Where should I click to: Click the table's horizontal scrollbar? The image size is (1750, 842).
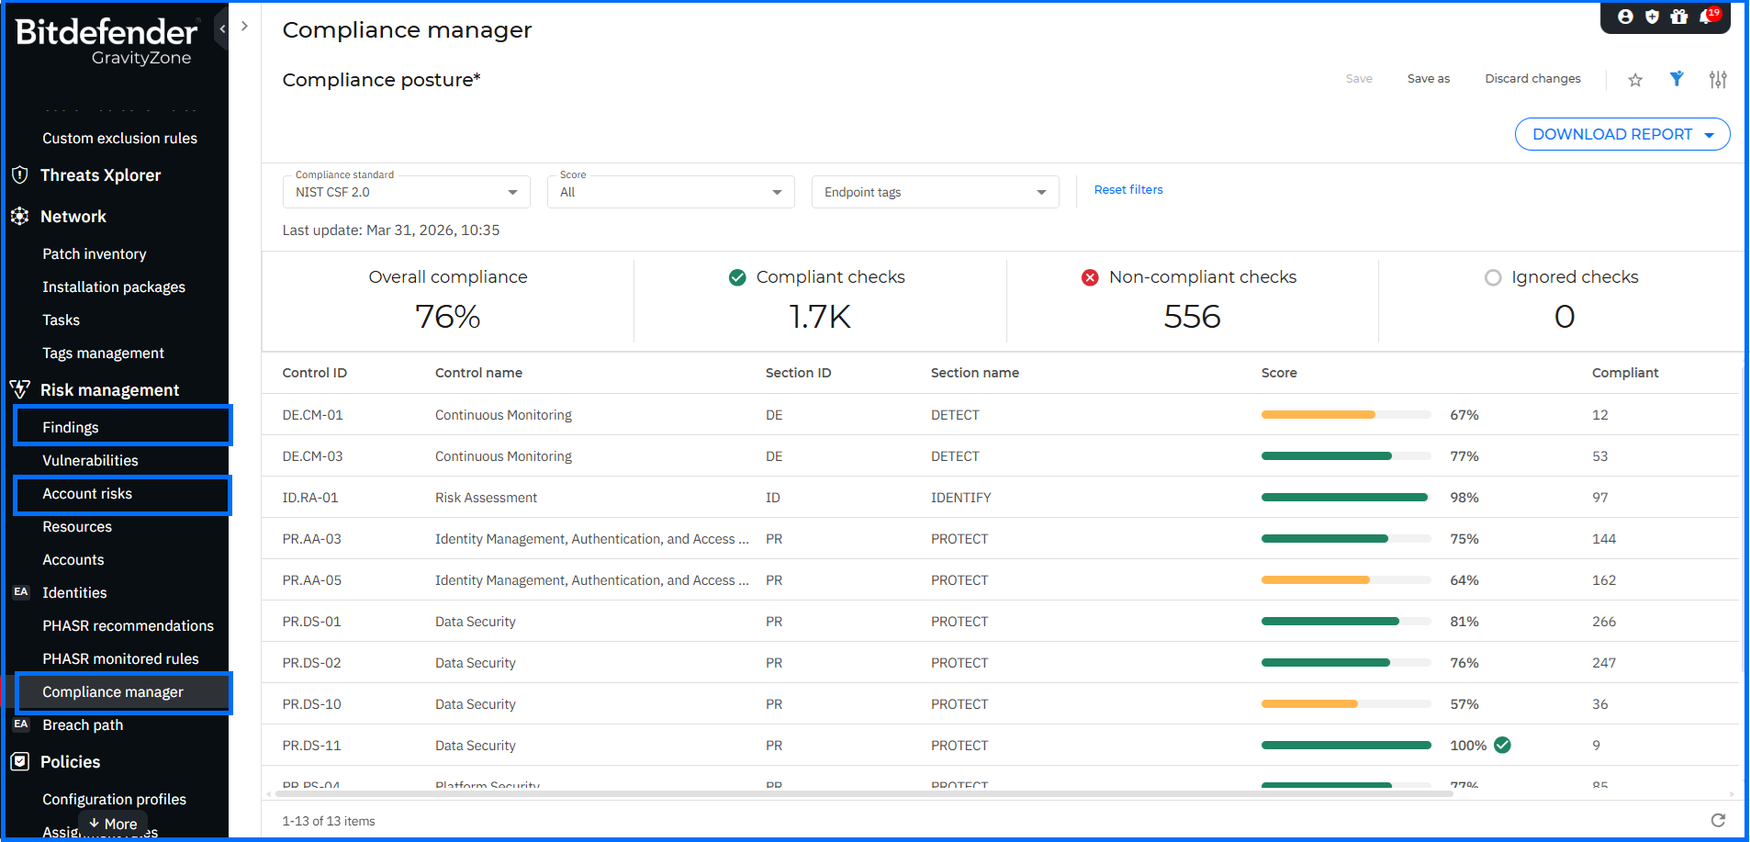pyautogui.click(x=863, y=794)
